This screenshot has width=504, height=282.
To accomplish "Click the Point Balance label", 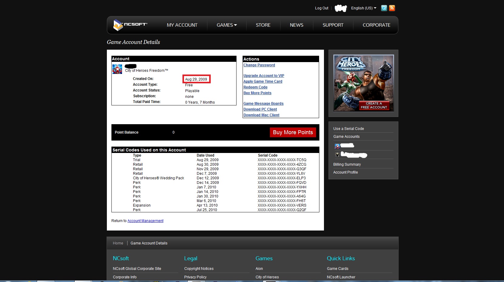I will tap(127, 132).
